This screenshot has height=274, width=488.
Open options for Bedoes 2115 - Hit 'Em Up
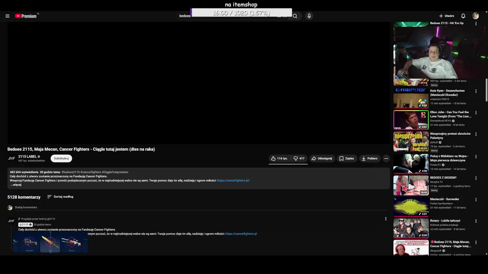tap(476, 24)
